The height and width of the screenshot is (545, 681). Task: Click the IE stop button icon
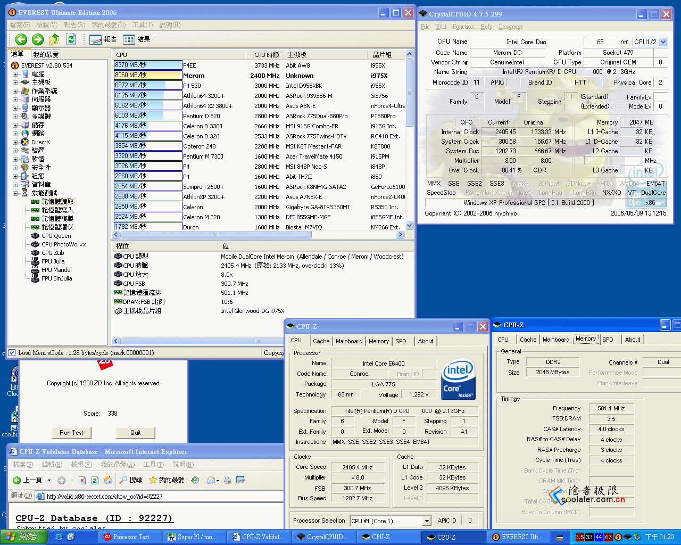(82, 480)
